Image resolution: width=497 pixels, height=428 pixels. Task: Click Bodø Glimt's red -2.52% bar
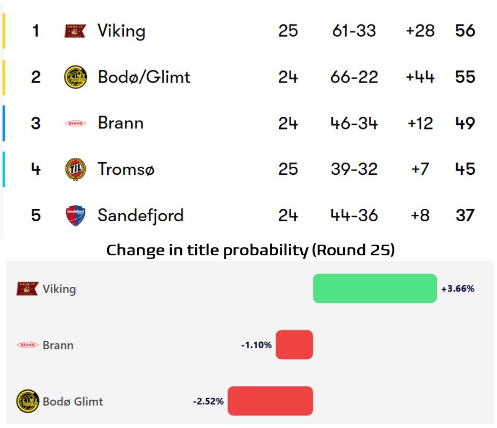click(270, 401)
